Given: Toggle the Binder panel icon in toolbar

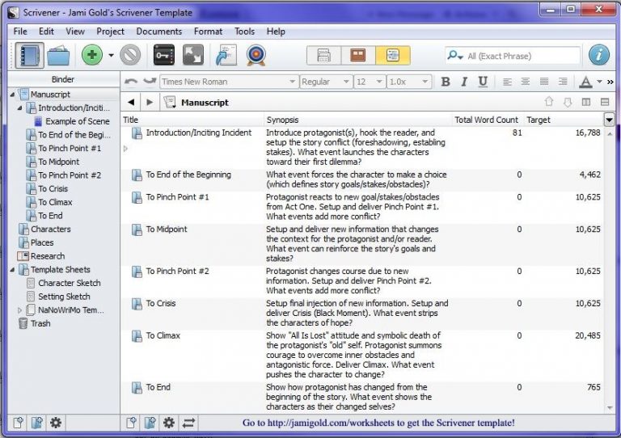Looking at the screenshot, I should 29,56.
